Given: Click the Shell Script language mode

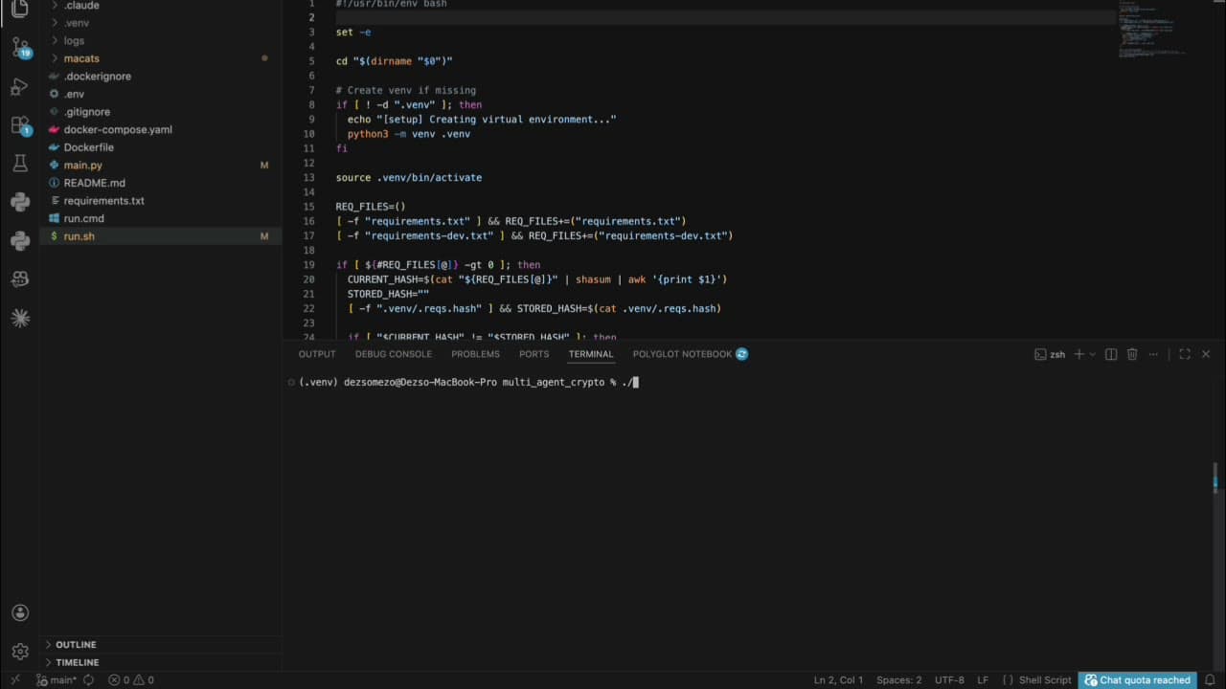Looking at the screenshot, I should (1044, 680).
